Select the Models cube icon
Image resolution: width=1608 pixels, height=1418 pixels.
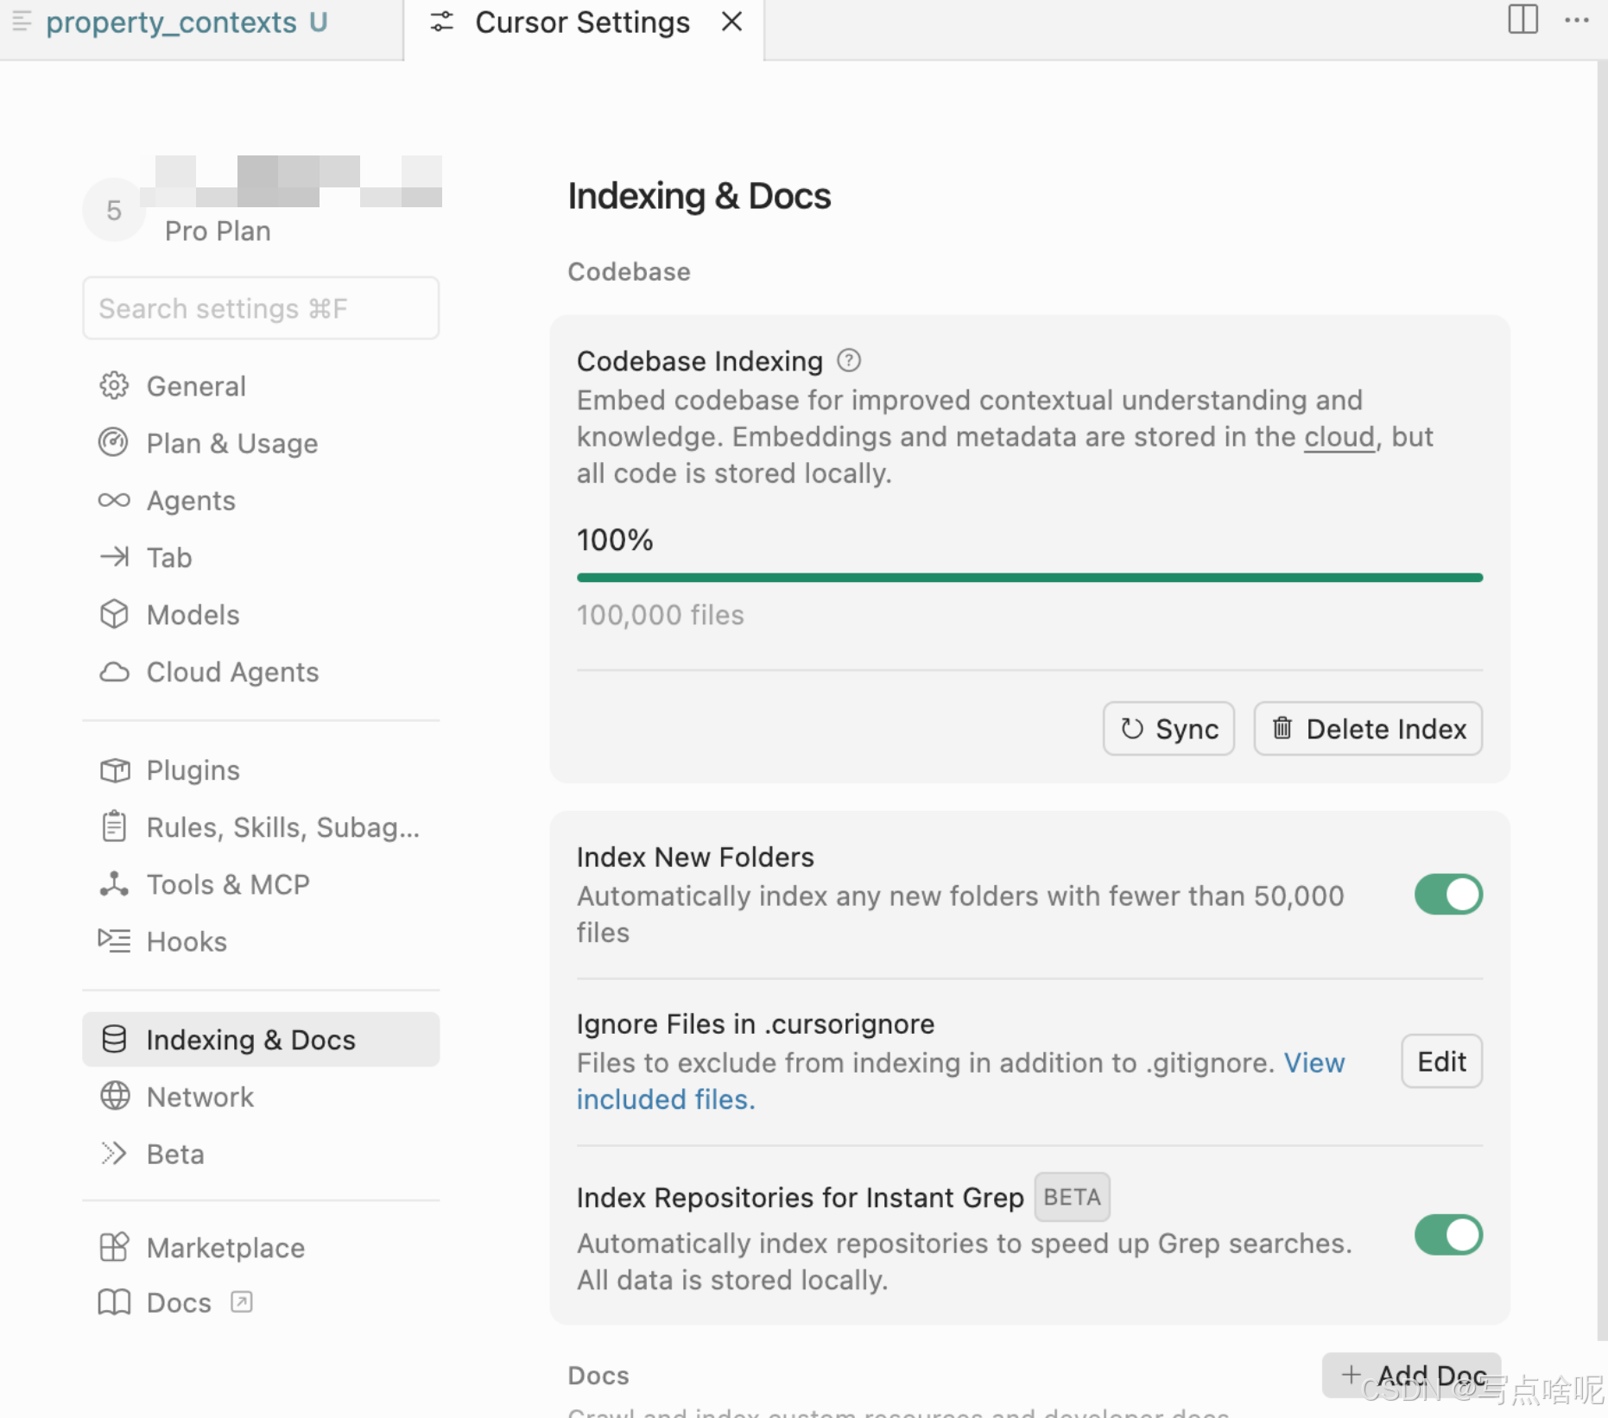[x=114, y=615]
